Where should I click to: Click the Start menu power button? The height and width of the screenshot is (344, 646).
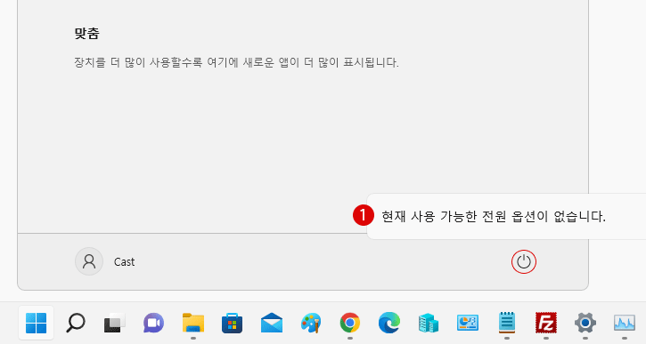click(524, 262)
